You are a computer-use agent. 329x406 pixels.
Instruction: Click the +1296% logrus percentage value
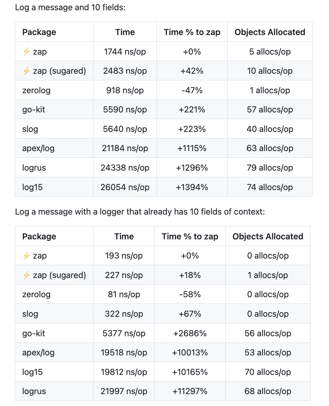click(x=192, y=168)
